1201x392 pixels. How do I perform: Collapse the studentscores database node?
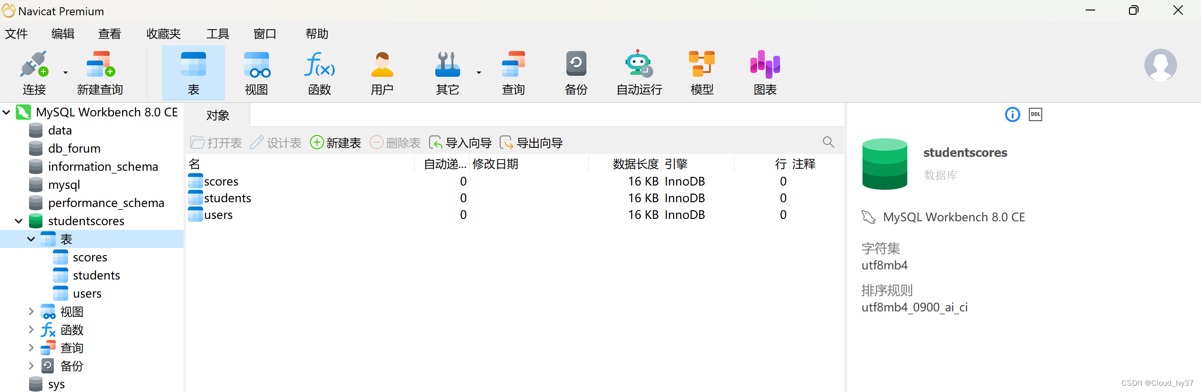click(19, 221)
